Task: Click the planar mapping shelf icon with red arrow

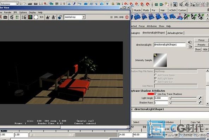Action: click(x=180, y=17)
